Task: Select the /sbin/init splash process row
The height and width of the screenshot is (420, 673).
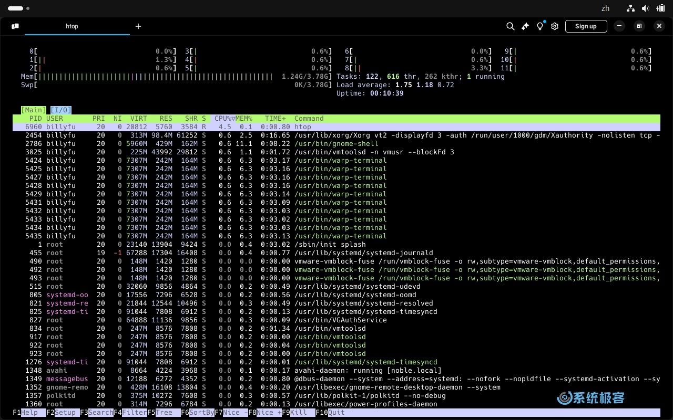Action: click(x=336, y=245)
